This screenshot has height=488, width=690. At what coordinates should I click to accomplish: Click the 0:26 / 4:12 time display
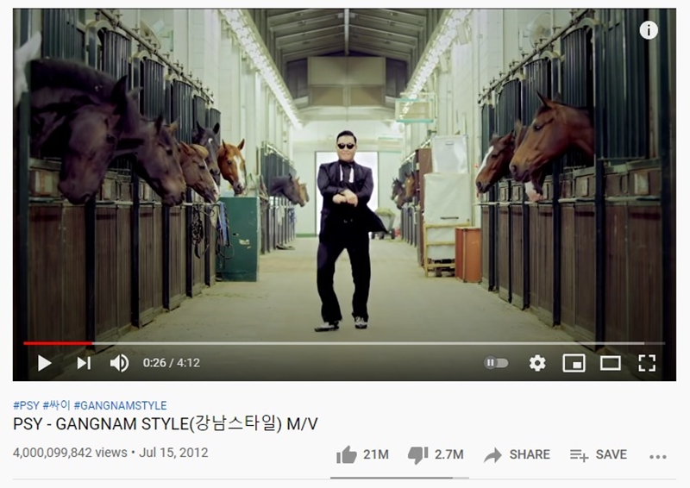(171, 363)
